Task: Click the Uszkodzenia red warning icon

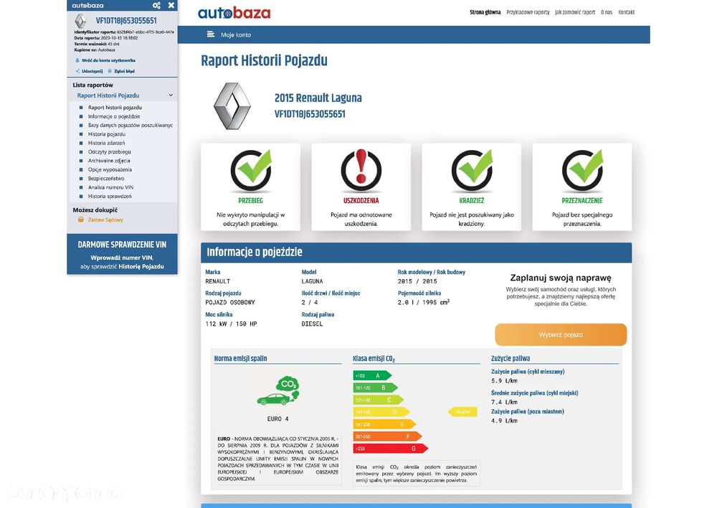Action: (361, 170)
